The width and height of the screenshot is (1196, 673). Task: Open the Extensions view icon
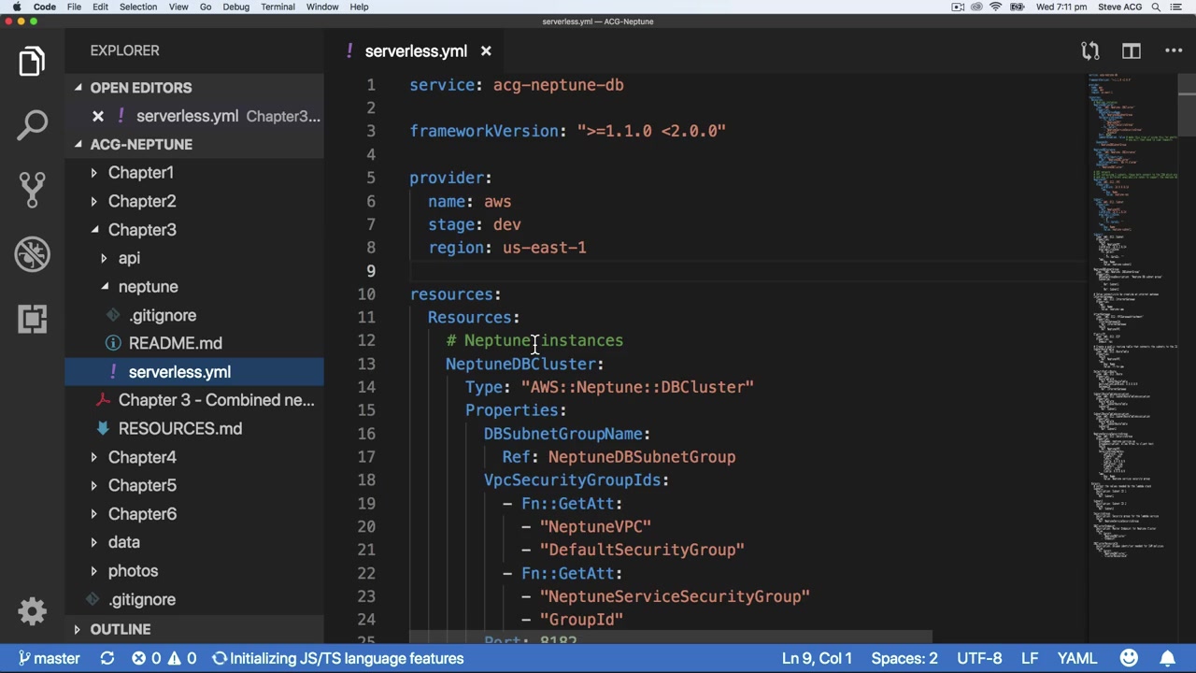(x=32, y=319)
